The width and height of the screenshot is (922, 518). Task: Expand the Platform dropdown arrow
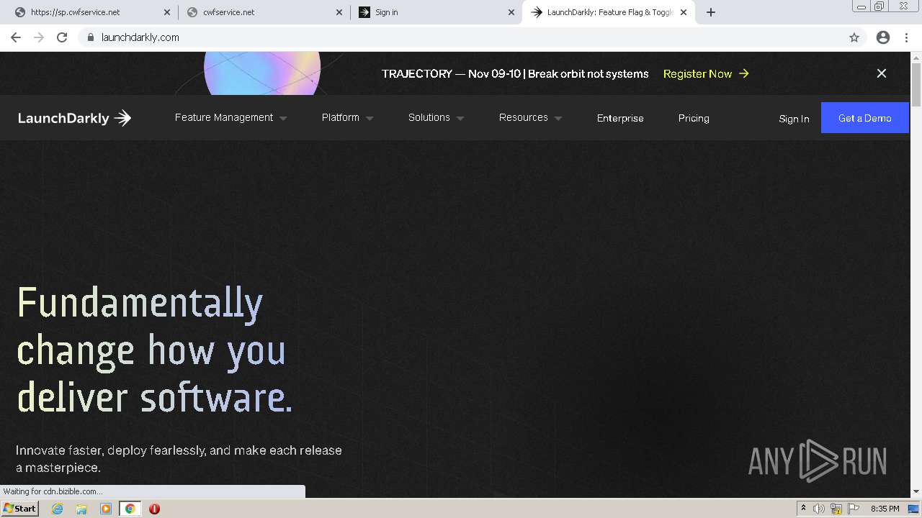pos(370,118)
